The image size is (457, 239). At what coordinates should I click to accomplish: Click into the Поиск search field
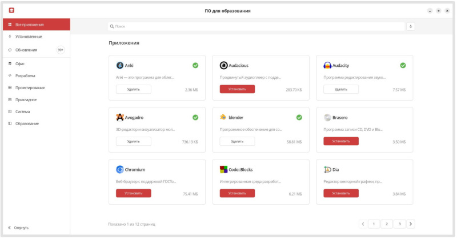257,26
